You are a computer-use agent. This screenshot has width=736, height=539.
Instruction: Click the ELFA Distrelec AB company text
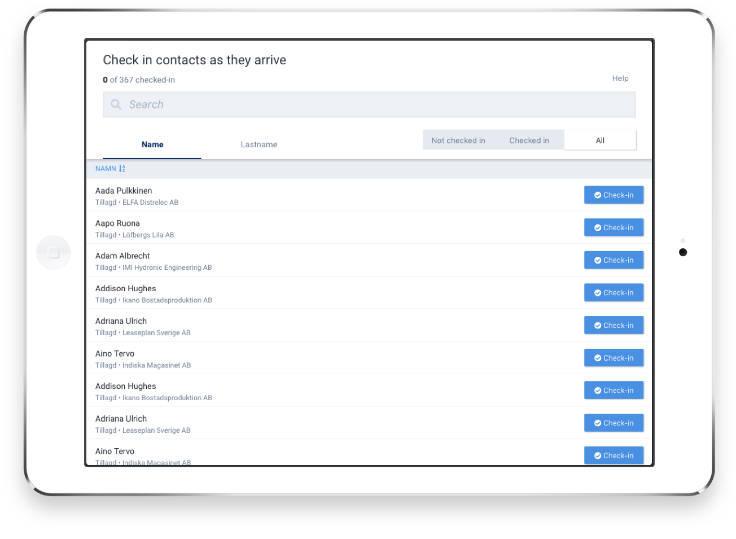[x=150, y=203]
